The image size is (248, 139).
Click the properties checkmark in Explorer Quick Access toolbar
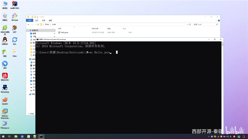32,17
